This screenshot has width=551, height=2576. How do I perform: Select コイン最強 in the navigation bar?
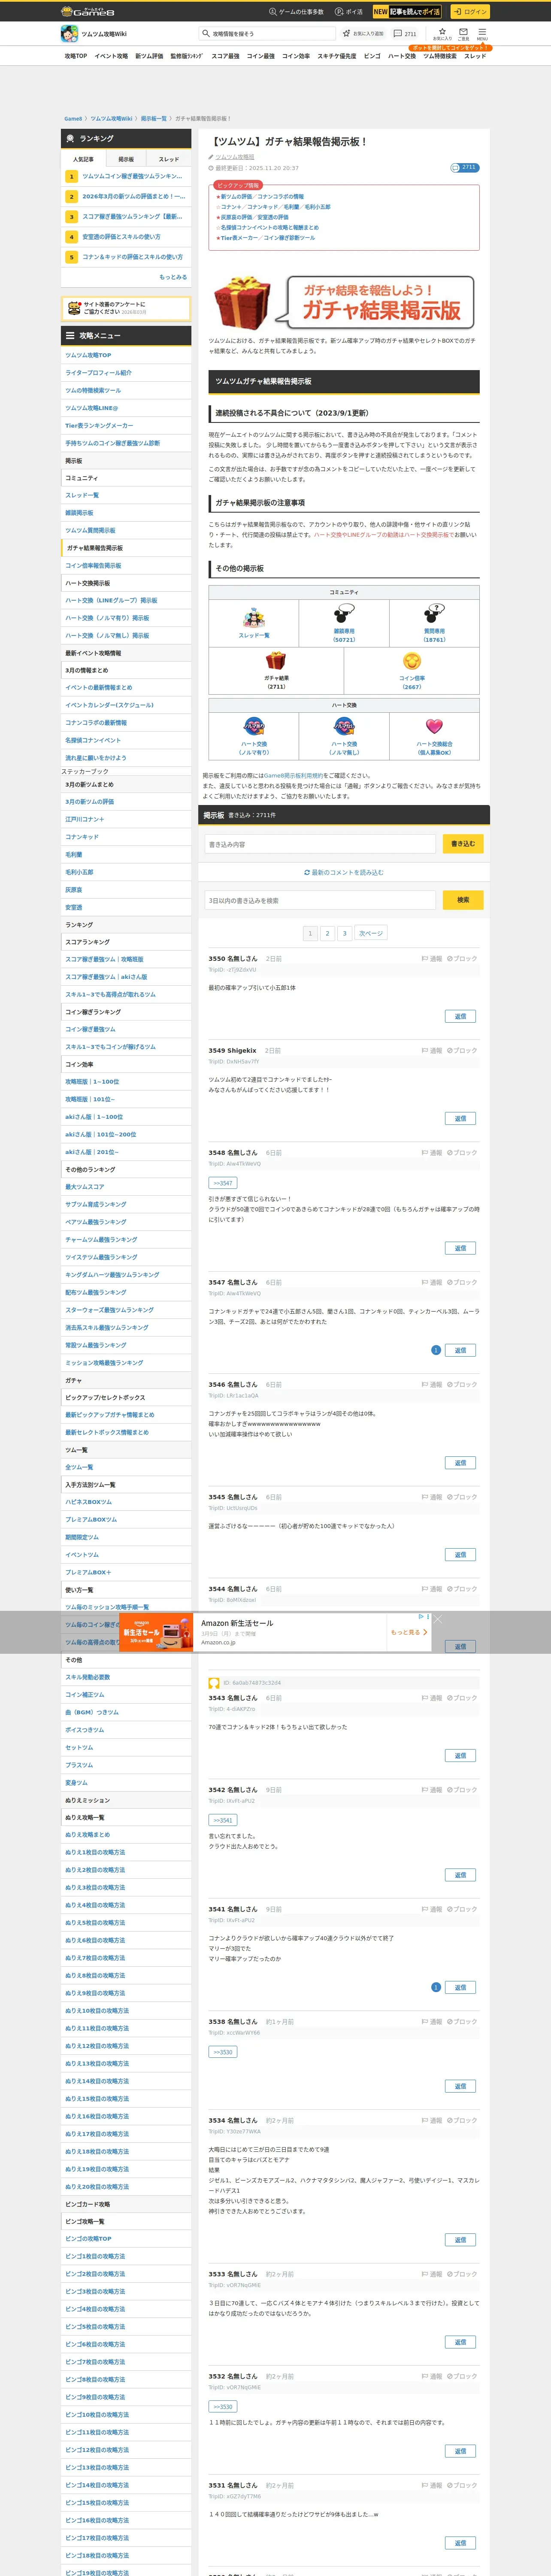[261, 56]
